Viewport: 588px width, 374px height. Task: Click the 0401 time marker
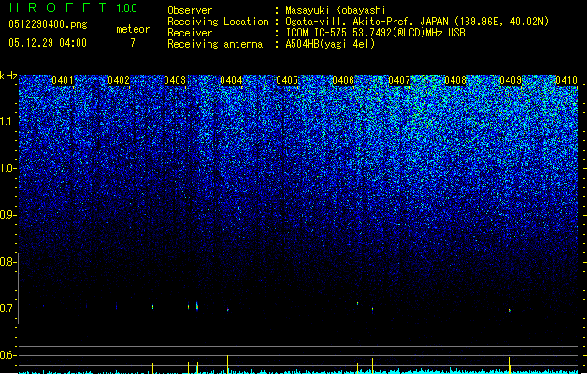[63, 80]
